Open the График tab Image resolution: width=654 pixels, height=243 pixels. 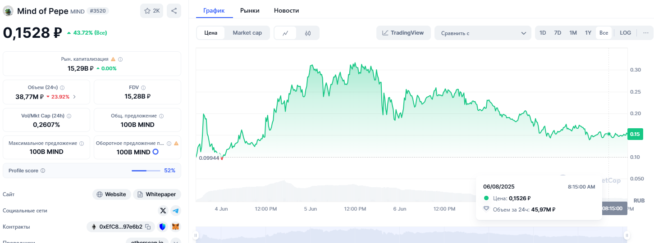214,10
